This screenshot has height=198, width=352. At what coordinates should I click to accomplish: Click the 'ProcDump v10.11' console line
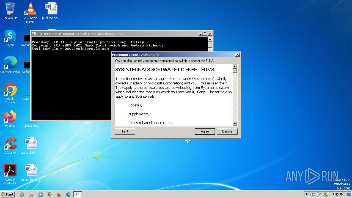[x=88, y=42]
